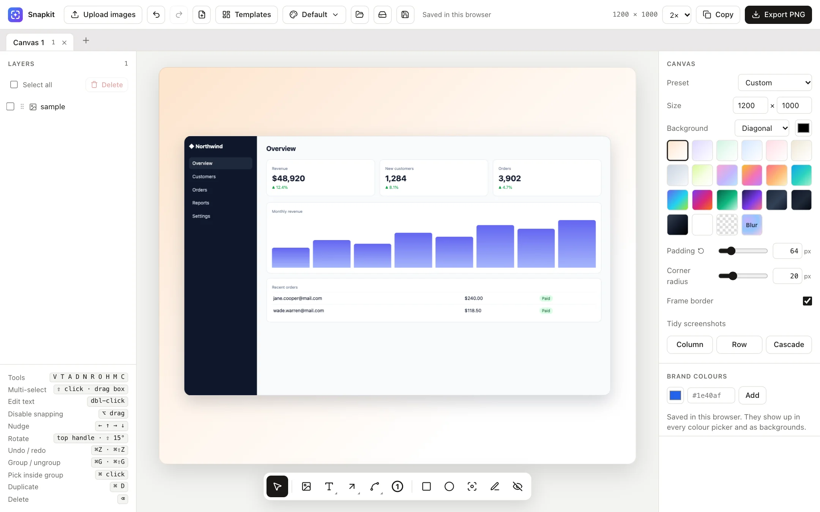Tick the sample layer checkbox
The height and width of the screenshot is (512, 820).
[x=11, y=107]
